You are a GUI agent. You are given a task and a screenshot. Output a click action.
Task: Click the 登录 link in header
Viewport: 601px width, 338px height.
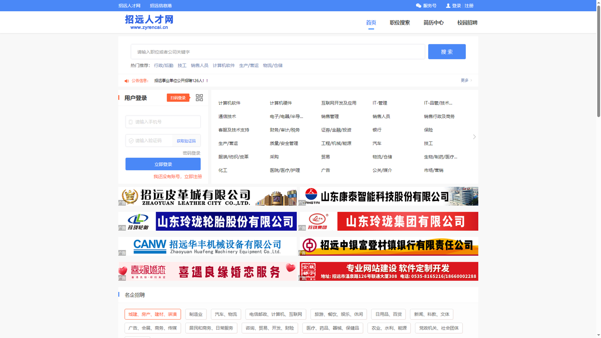pyautogui.click(x=457, y=6)
